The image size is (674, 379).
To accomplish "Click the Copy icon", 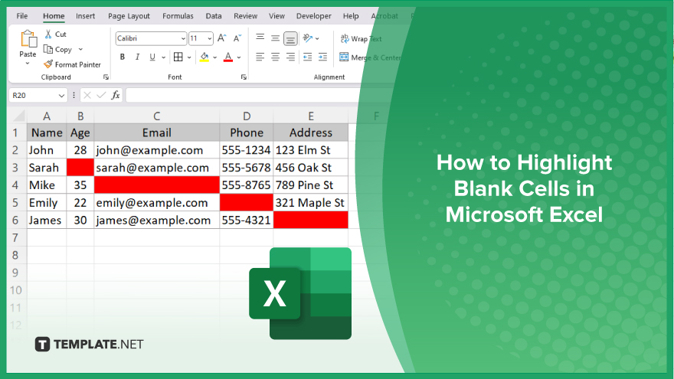I will (47, 50).
